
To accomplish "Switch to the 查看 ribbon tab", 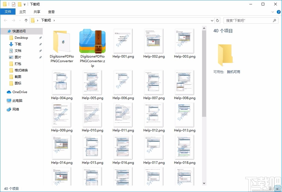I will click(x=51, y=12).
